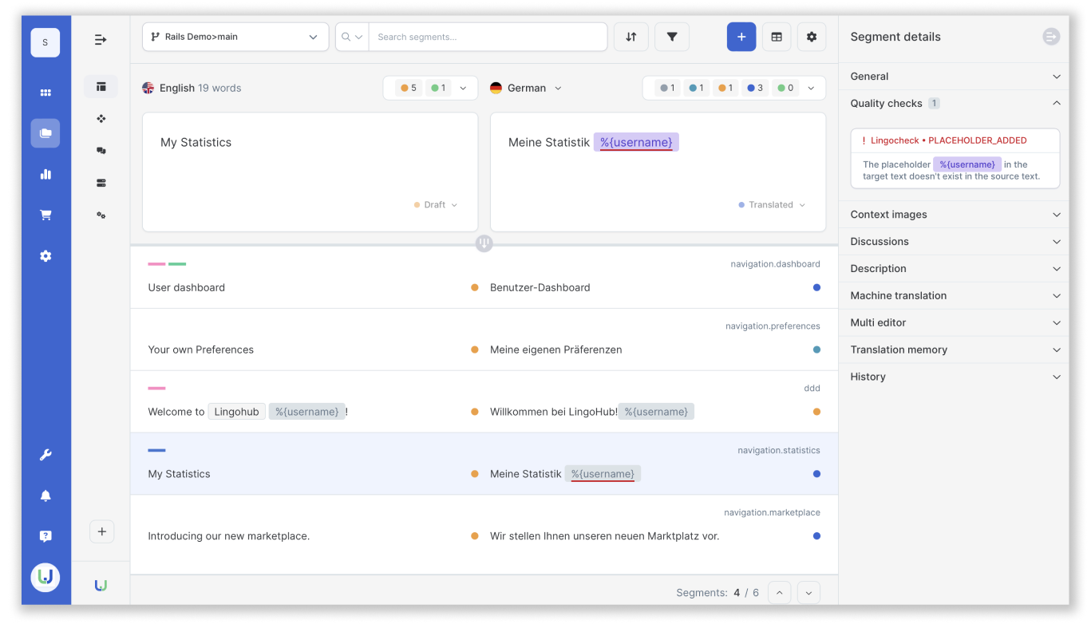Screen dimensions: 1091x624
Task: Select the navigation.marketplace segment row
Action: tap(484, 526)
